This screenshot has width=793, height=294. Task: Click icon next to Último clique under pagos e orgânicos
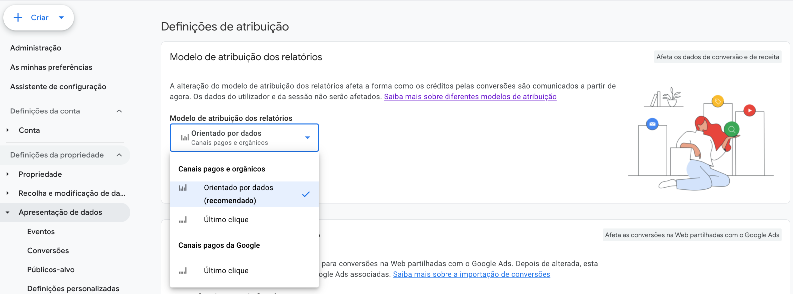click(x=183, y=220)
